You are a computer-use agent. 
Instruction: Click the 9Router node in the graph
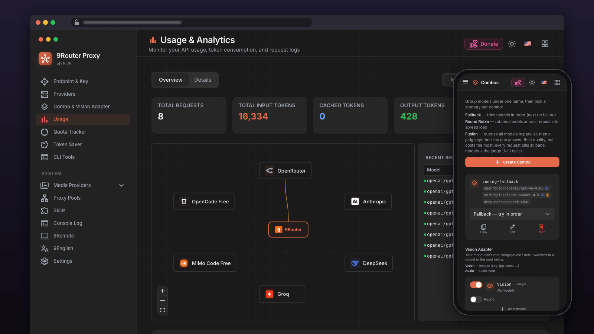tap(288, 230)
